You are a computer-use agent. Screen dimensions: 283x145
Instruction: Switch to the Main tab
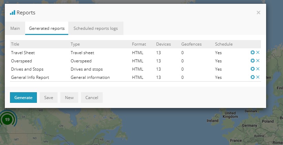click(15, 28)
